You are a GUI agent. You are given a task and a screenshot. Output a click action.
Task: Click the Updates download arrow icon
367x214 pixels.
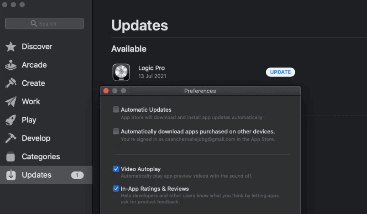11,175
